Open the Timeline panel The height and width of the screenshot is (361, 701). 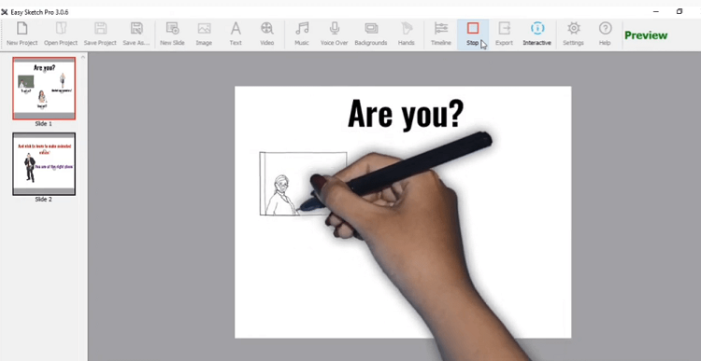(441, 34)
